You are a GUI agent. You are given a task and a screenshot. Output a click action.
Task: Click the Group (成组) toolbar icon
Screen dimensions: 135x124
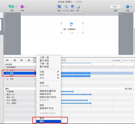point(59,7)
